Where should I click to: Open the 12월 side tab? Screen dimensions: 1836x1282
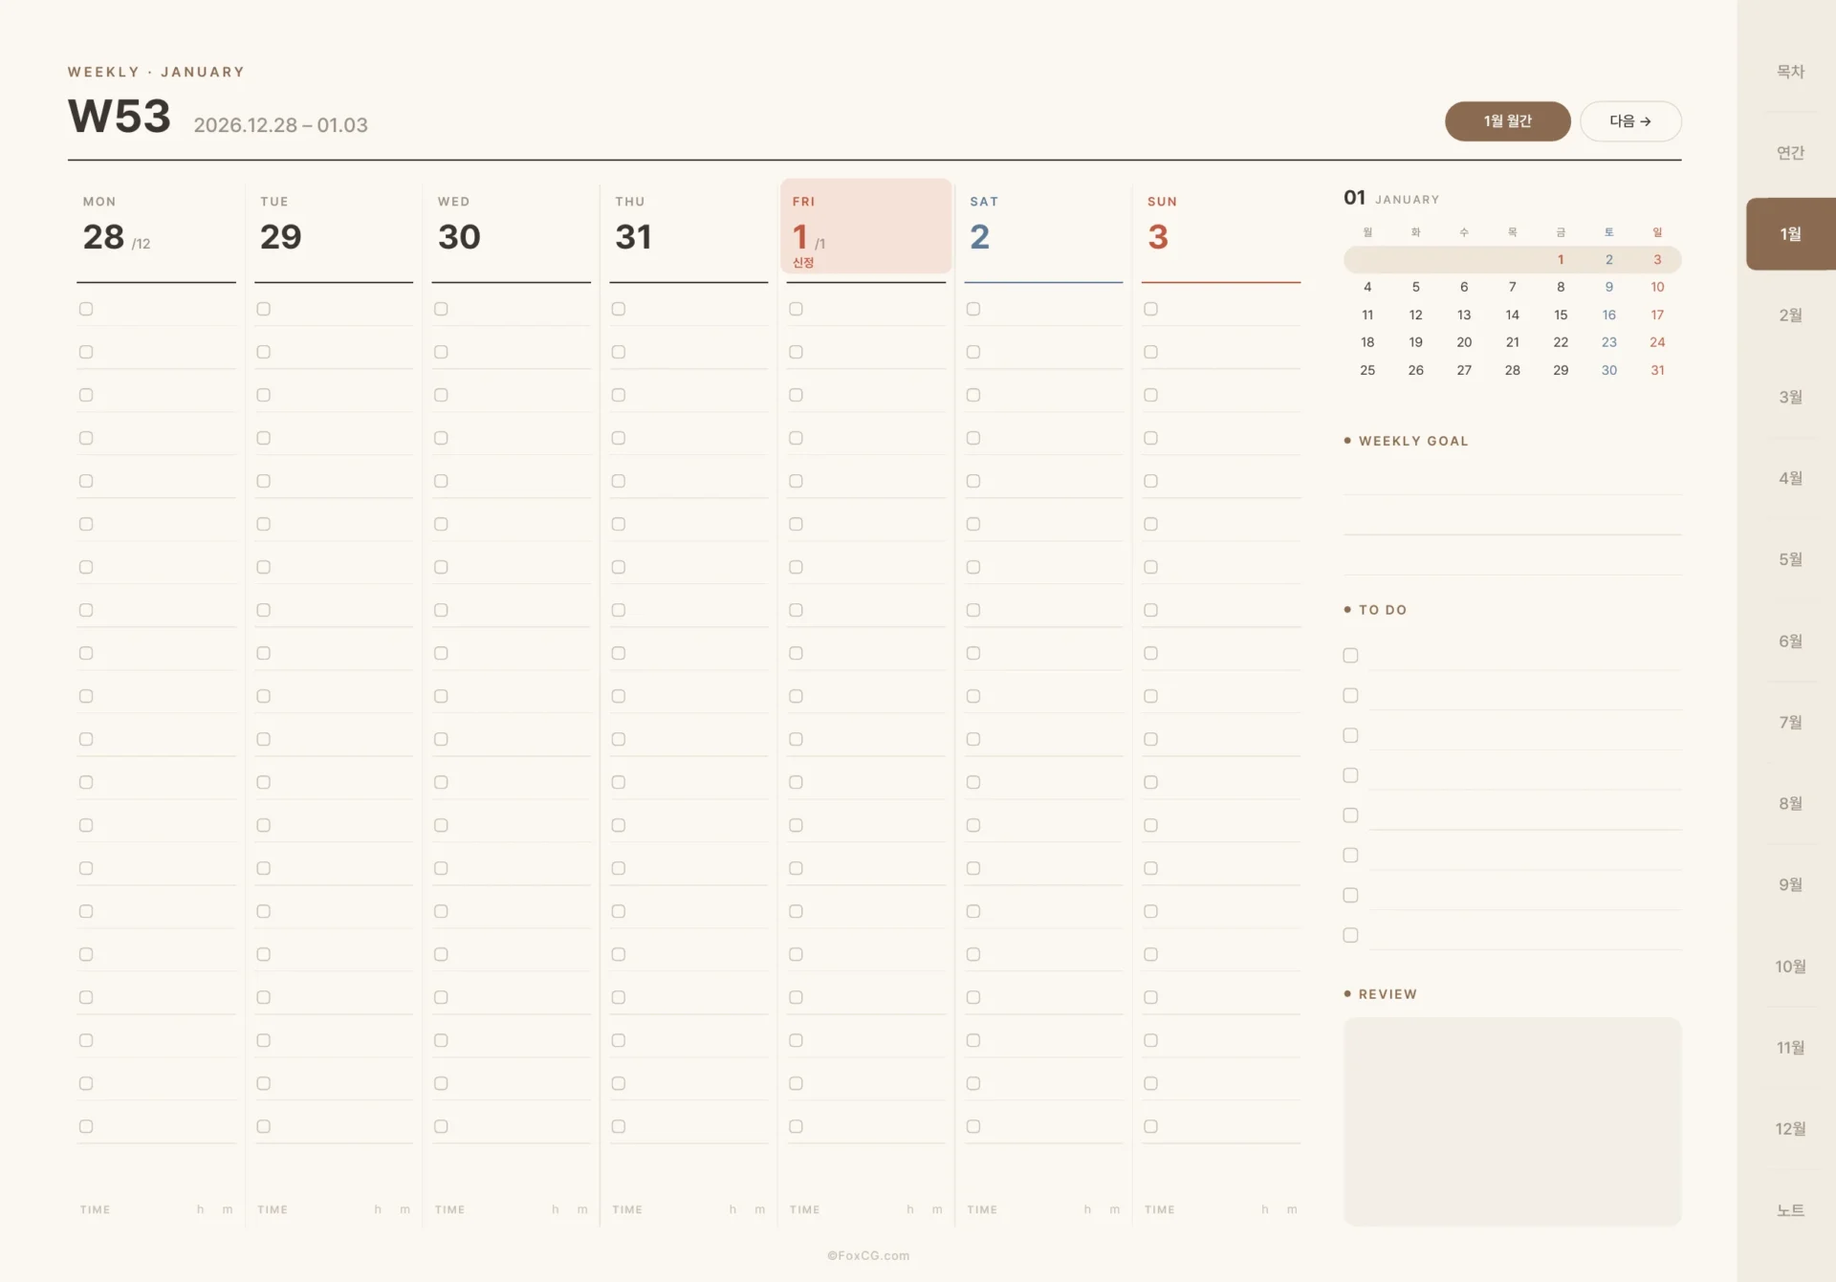coord(1790,1129)
